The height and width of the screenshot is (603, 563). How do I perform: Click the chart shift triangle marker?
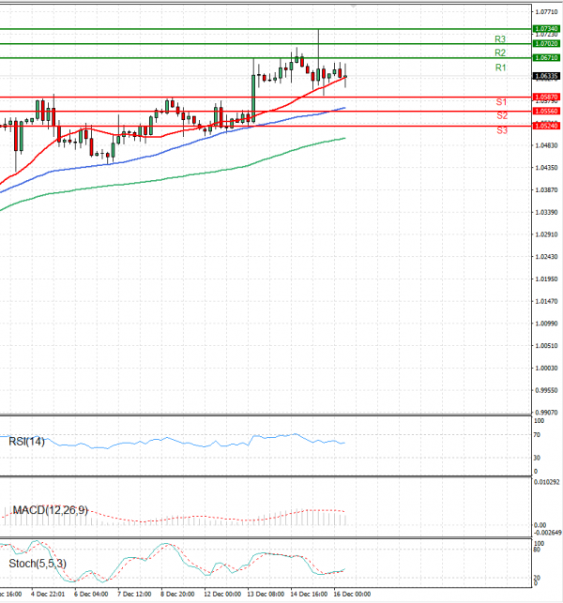[353, 7]
